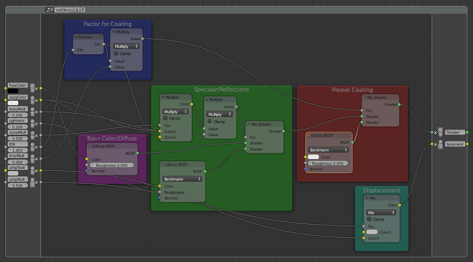Move the fuseColor socket down
Screen dimensions: 473x262
pos(33,90)
